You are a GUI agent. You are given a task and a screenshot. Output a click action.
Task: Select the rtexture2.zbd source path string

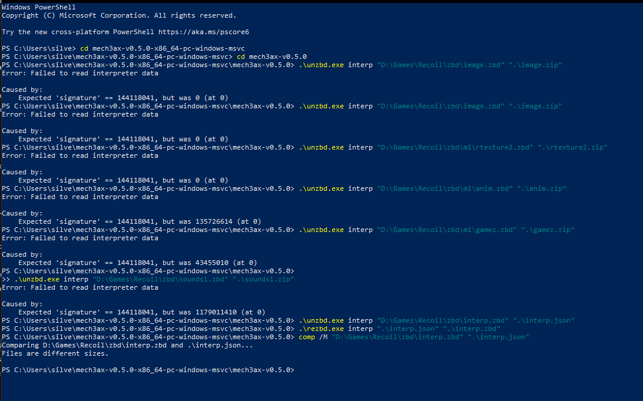click(455, 147)
